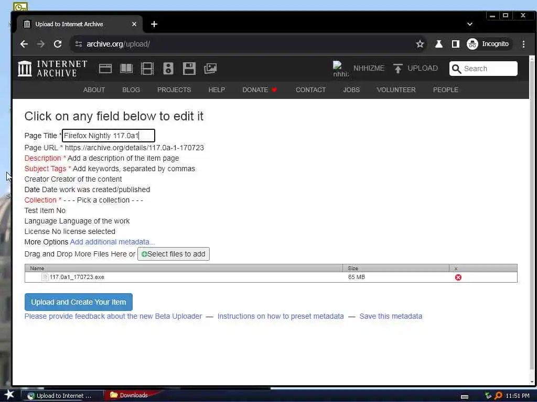The height and width of the screenshot is (402, 537).
Task: Open the HELP menu item
Action: (x=217, y=90)
